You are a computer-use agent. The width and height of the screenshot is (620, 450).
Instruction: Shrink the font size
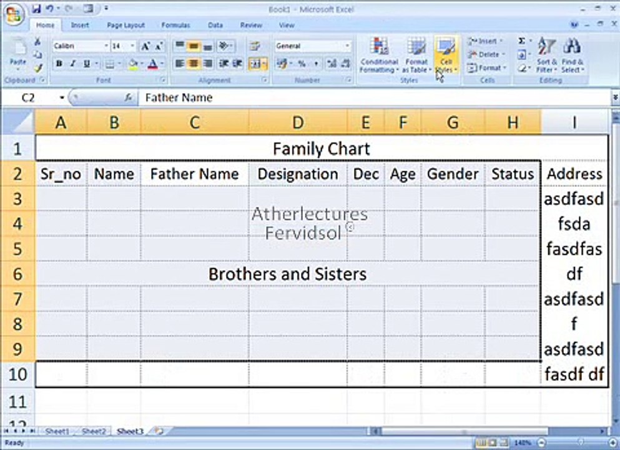tap(159, 46)
